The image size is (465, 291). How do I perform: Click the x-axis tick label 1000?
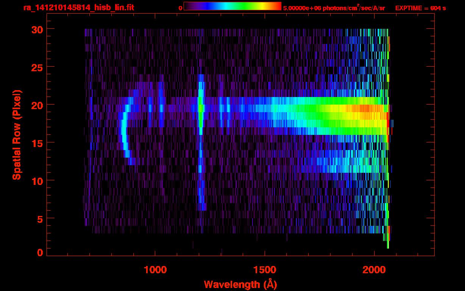pos(155,270)
